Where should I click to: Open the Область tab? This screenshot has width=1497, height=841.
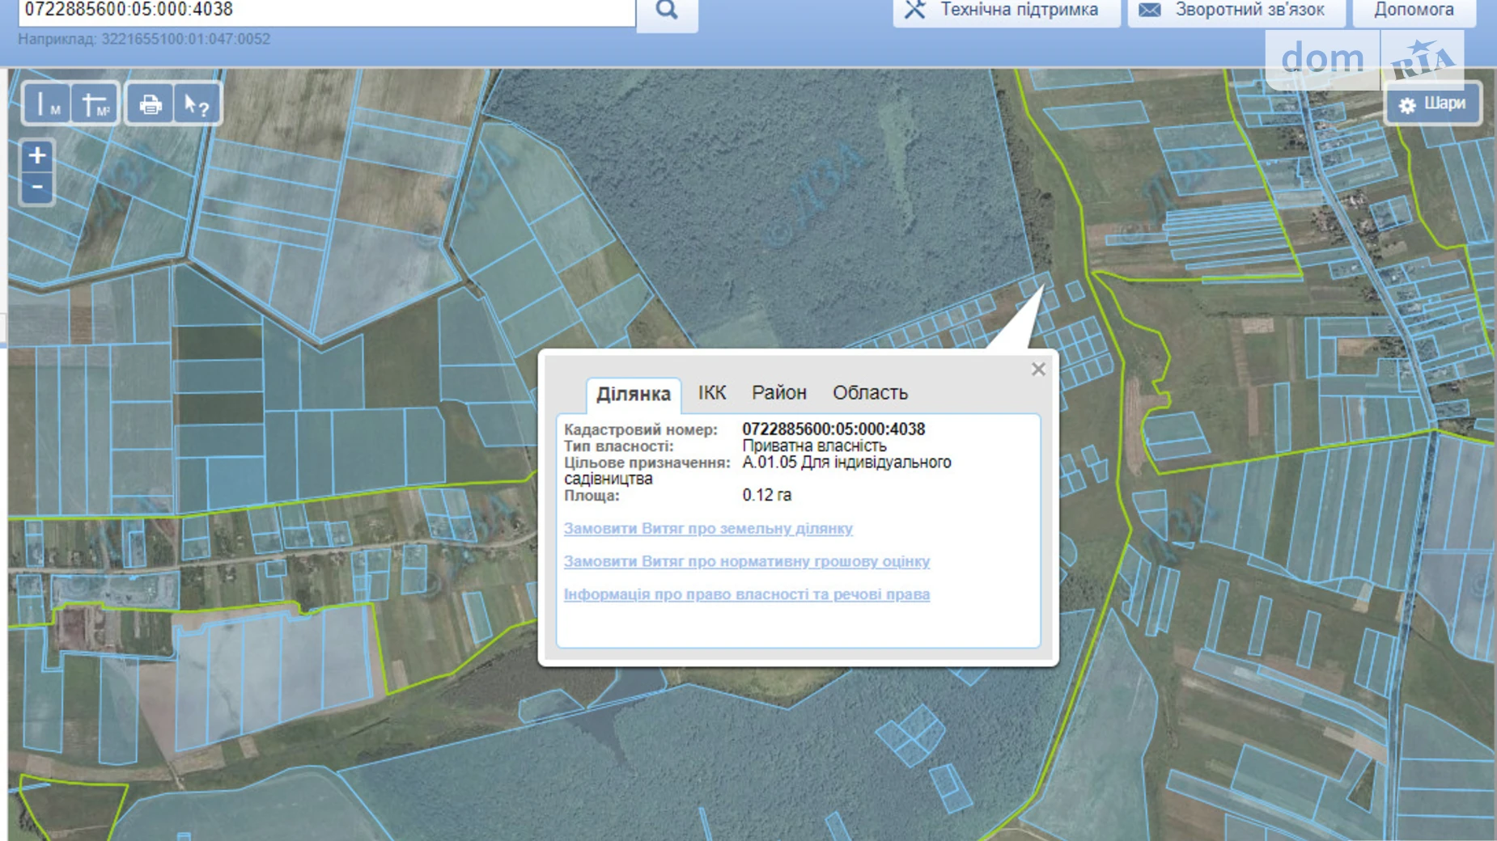pyautogui.click(x=870, y=393)
